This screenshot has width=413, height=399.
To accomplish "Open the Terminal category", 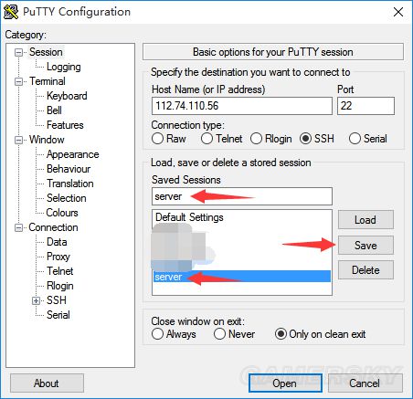I will click(x=48, y=81).
